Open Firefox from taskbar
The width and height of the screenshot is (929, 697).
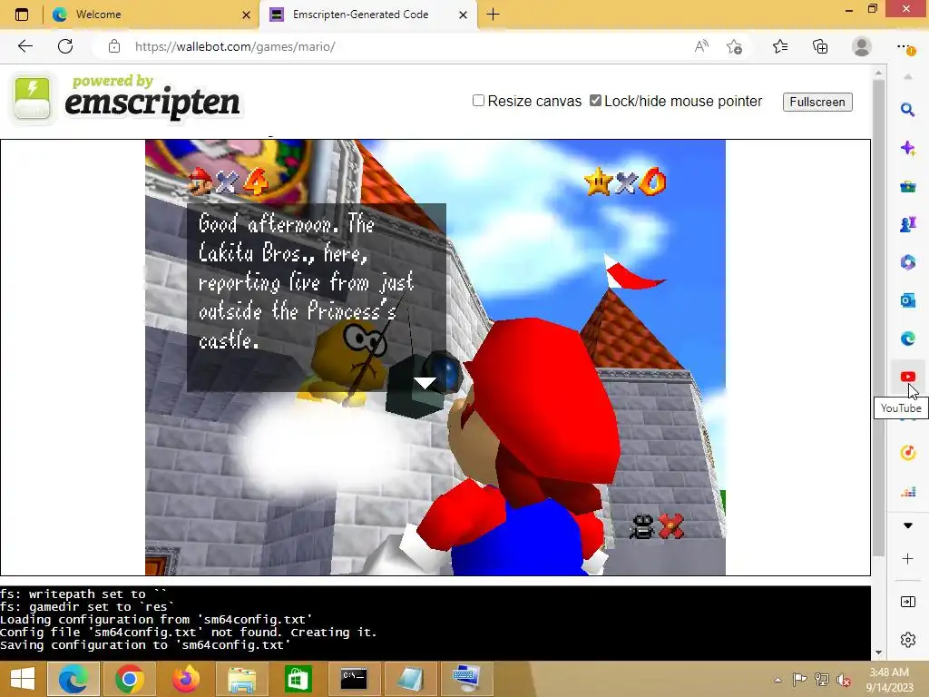(185, 679)
